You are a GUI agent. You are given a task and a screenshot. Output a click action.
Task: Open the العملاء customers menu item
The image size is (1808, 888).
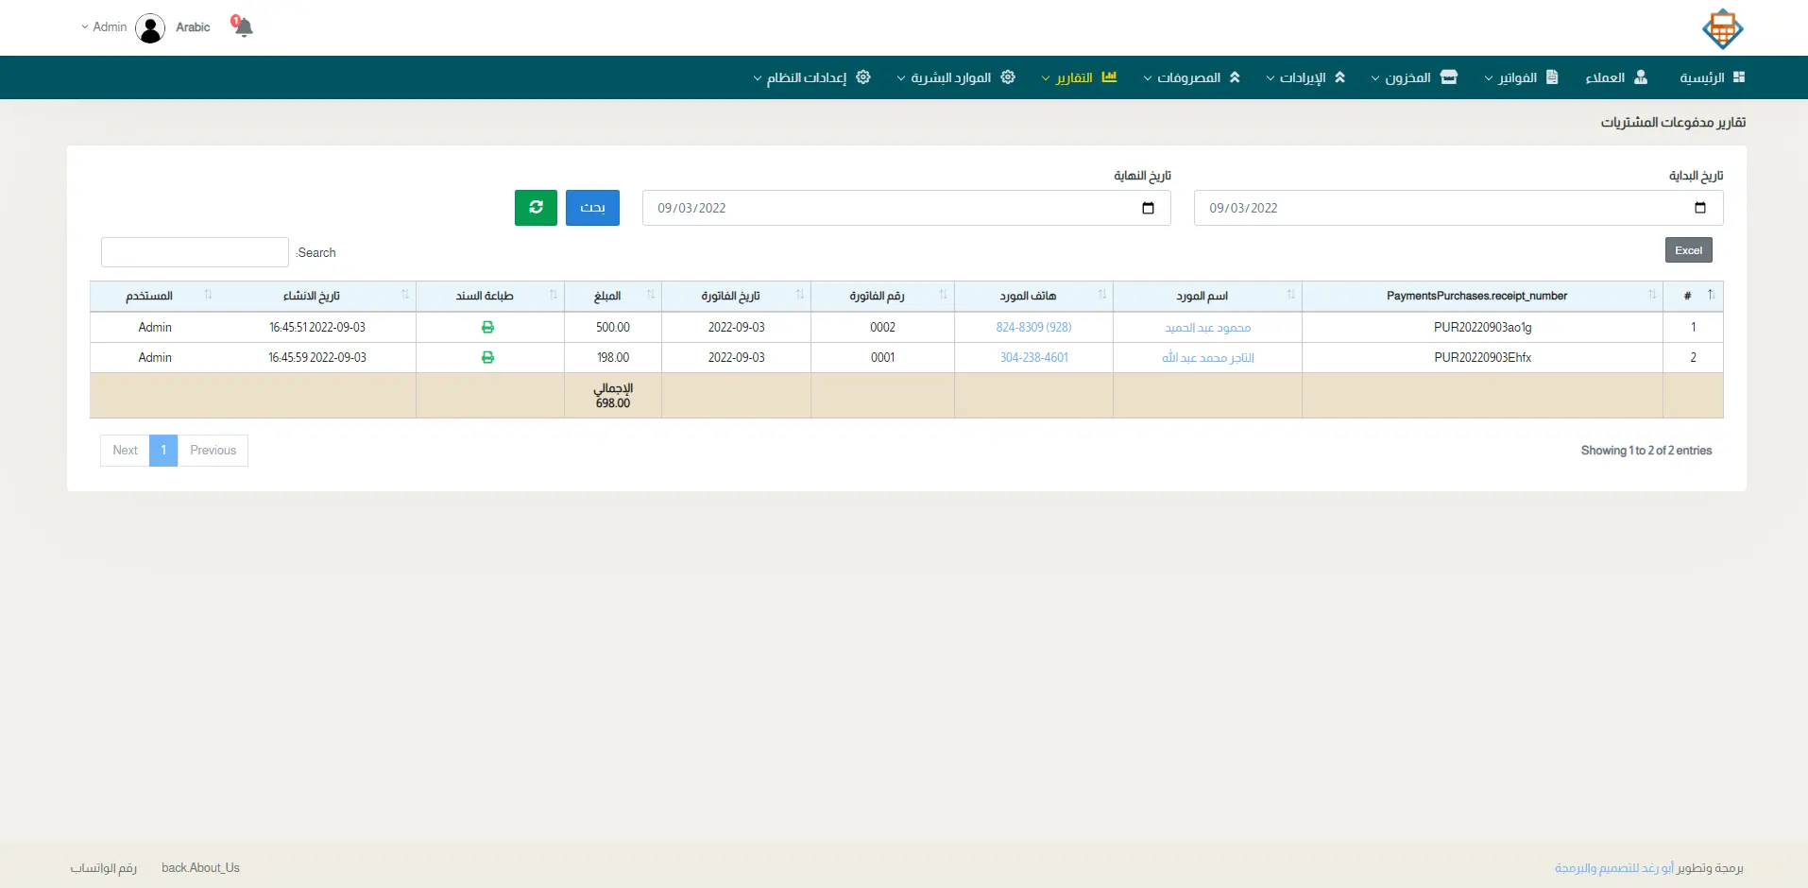1615,77
